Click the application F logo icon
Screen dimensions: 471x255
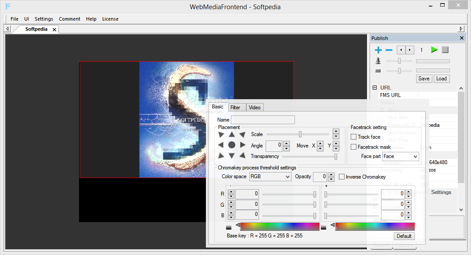8,6
